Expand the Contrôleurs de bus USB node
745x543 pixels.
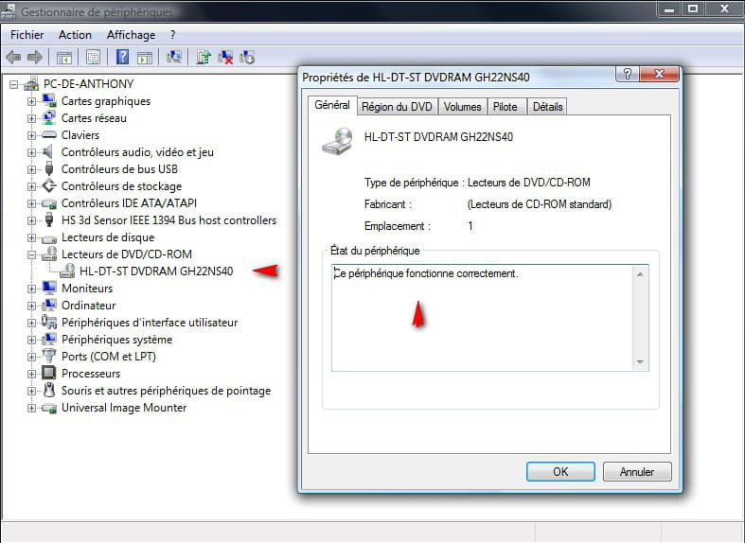(31, 169)
